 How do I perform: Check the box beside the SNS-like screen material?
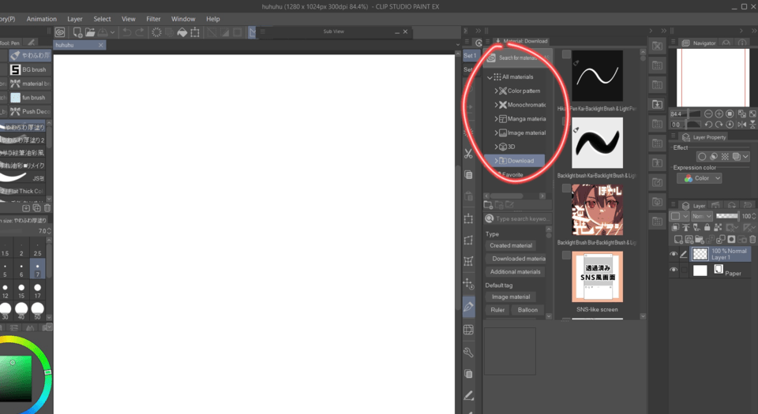[566, 255]
